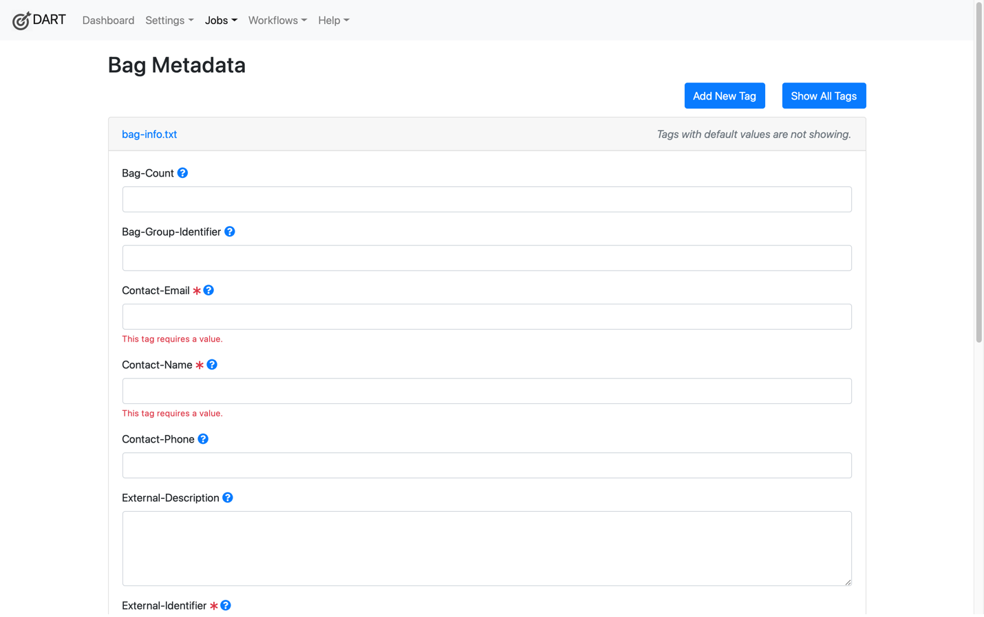Click the DART target logo icon
Viewport: 984px width, 617px height.
point(21,21)
